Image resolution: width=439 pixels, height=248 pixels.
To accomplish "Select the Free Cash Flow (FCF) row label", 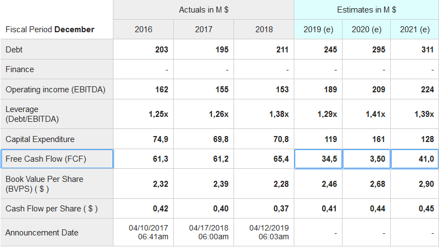I will point(46,159).
